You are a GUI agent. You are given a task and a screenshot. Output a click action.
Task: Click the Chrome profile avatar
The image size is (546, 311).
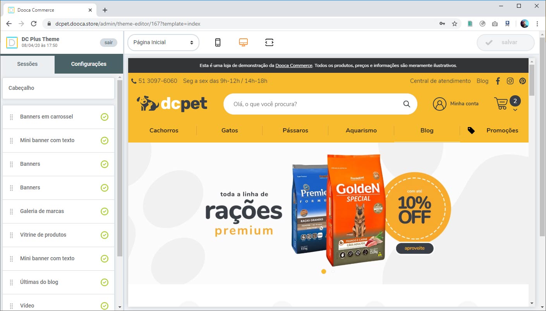[525, 24]
